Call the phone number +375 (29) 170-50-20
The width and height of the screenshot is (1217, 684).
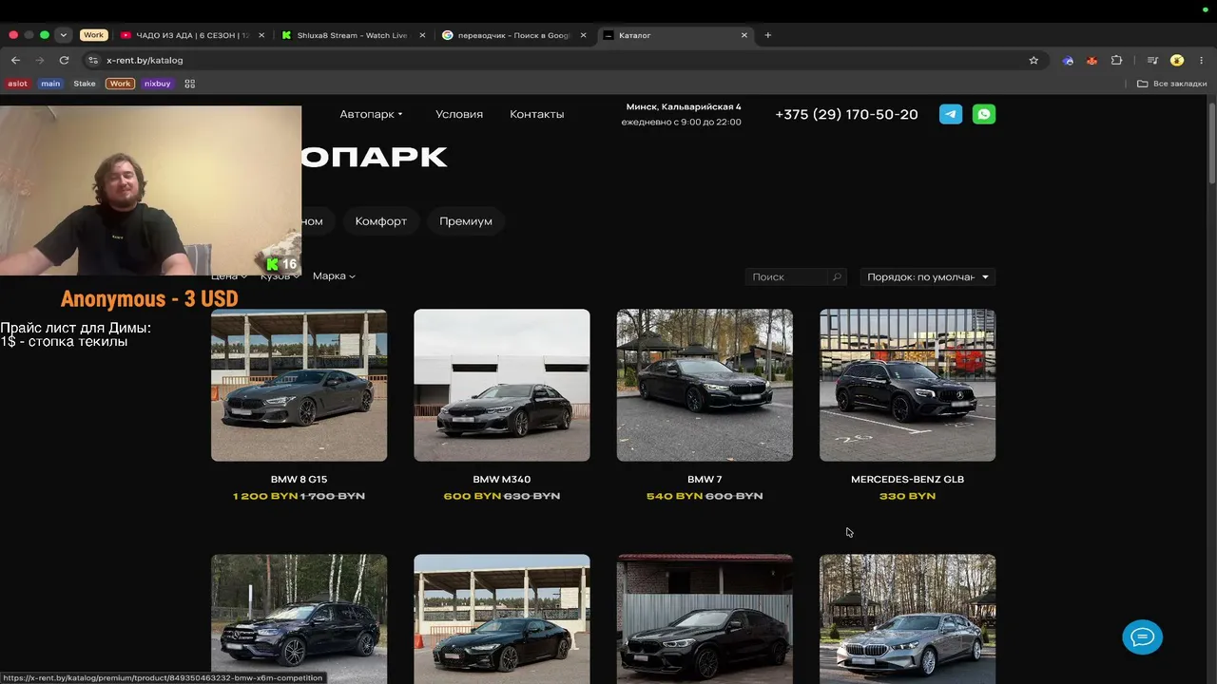tap(846, 114)
